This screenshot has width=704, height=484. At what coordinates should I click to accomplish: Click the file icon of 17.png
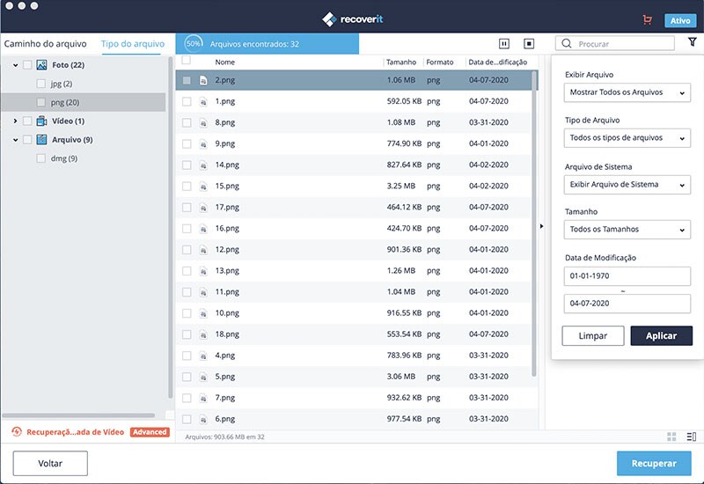coord(203,208)
